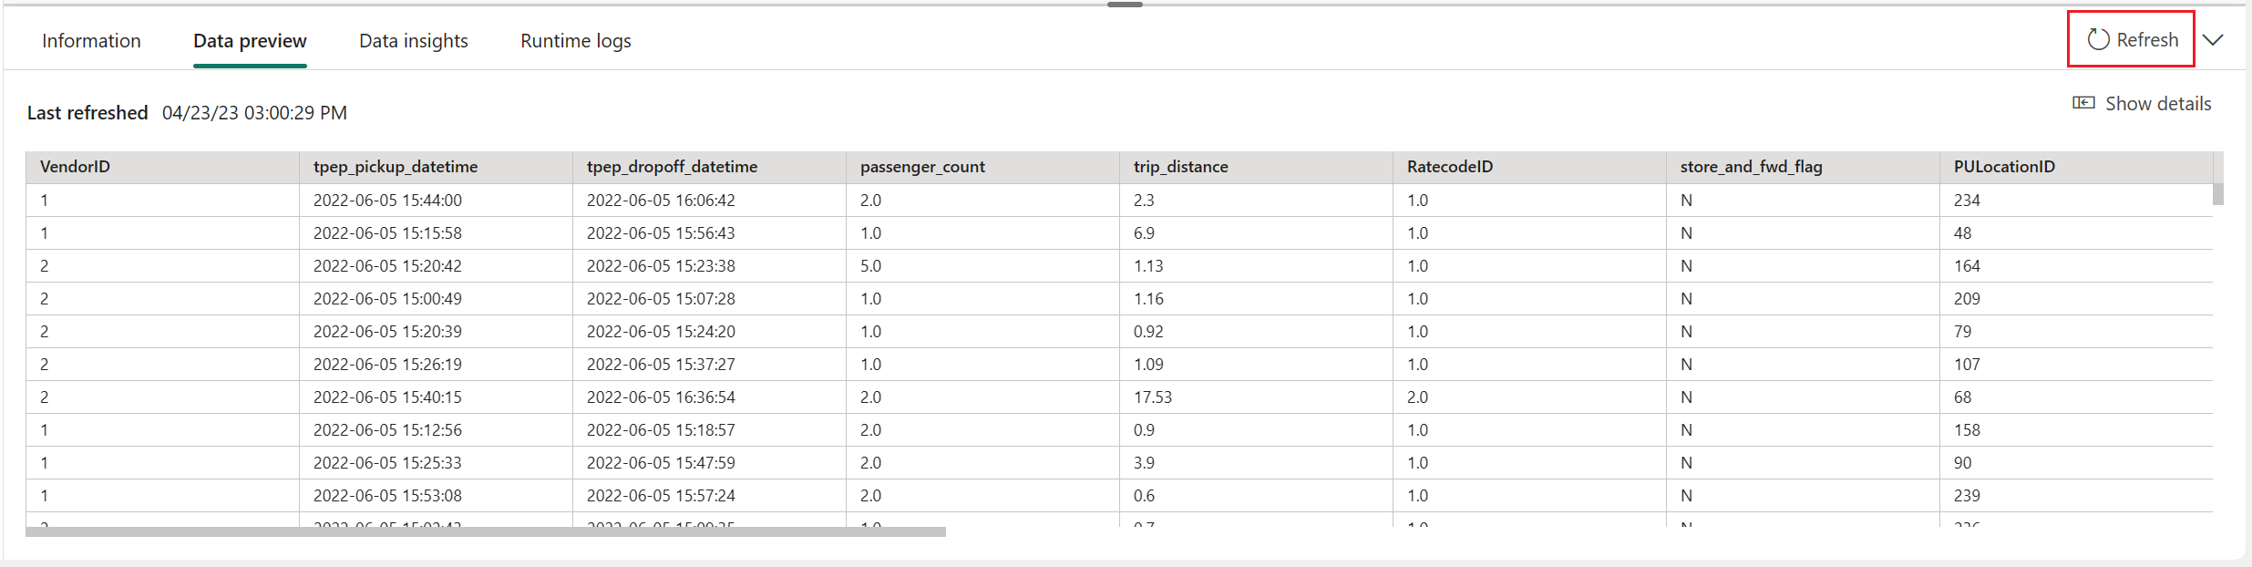
Task: Expand the chevron next to Refresh
Action: (x=2213, y=40)
